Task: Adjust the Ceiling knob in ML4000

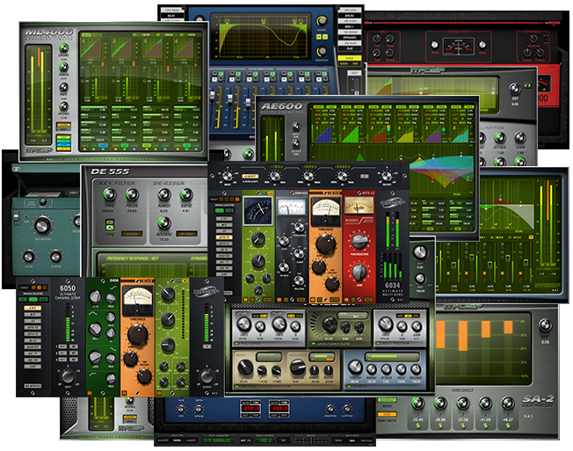Action: [64, 48]
